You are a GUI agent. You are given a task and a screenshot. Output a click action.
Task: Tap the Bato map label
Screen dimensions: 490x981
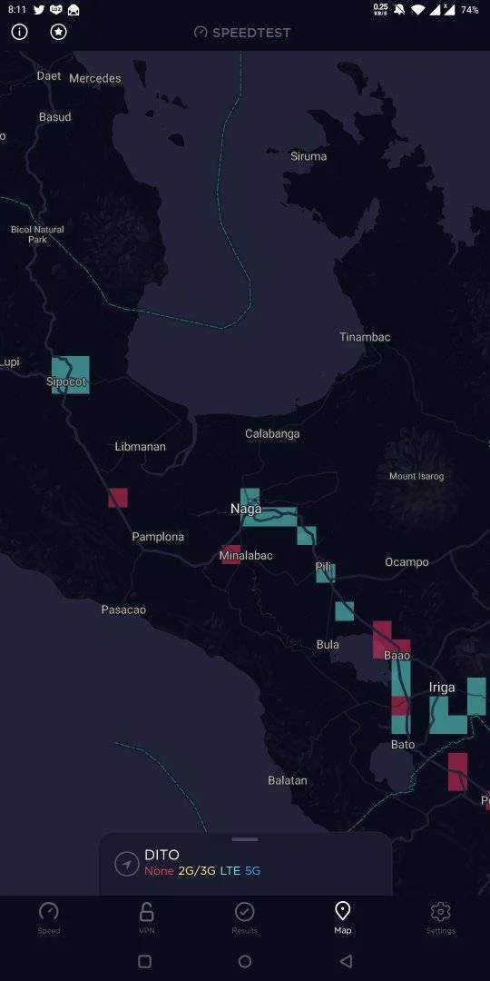pos(403,745)
